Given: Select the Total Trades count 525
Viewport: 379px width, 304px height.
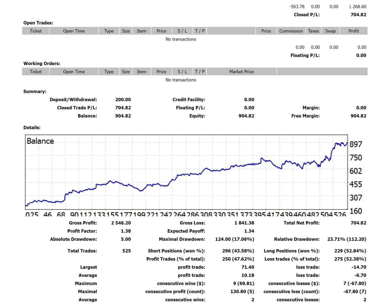Looking at the screenshot, I should pyautogui.click(x=126, y=251).
